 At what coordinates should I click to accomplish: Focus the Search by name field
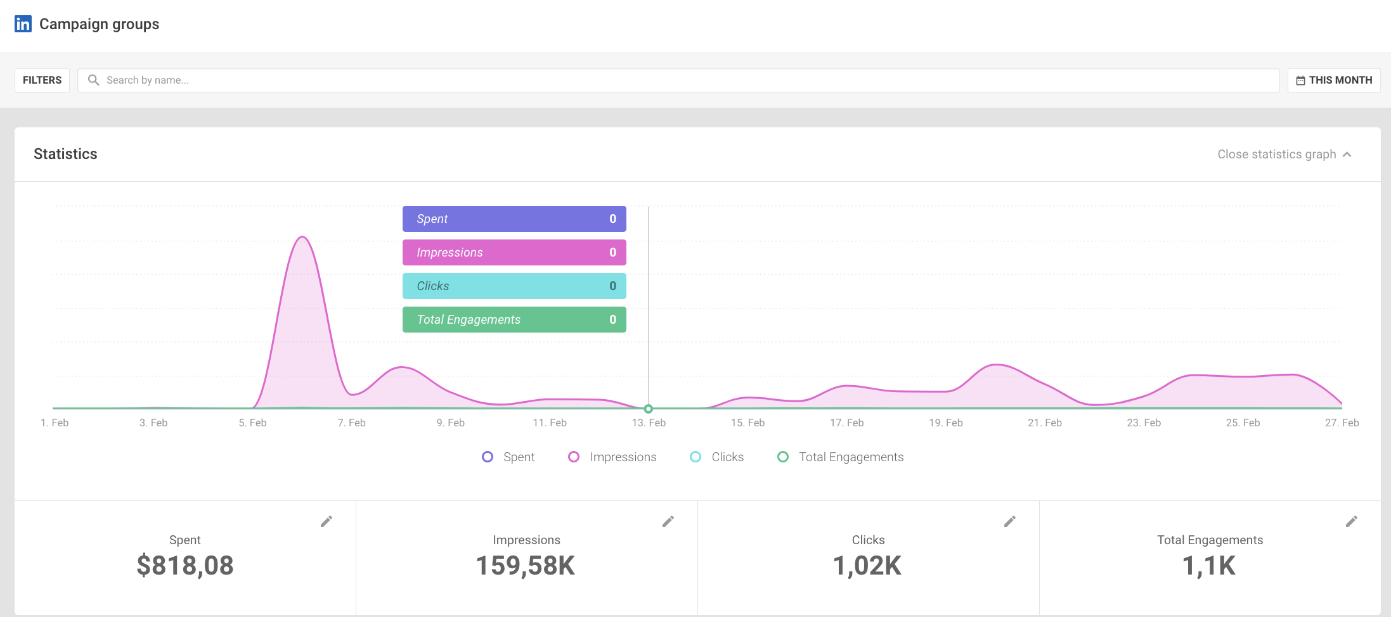[678, 80]
